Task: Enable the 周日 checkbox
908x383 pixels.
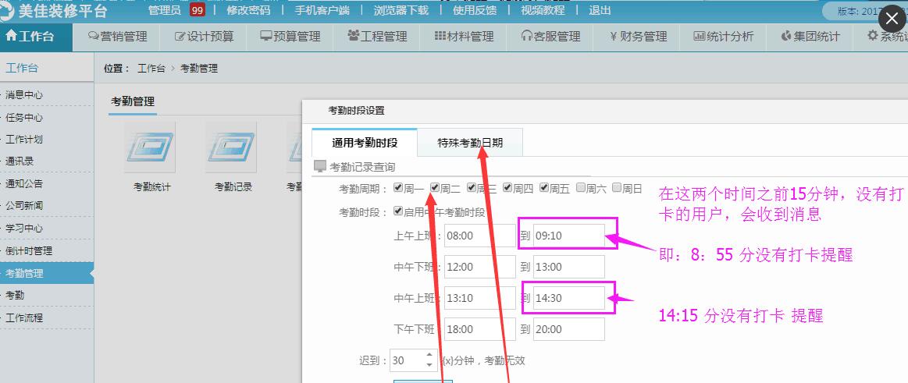Action: tap(617, 188)
